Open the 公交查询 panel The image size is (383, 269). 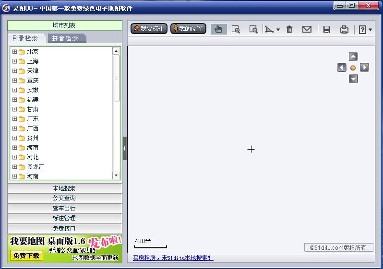coord(65,198)
